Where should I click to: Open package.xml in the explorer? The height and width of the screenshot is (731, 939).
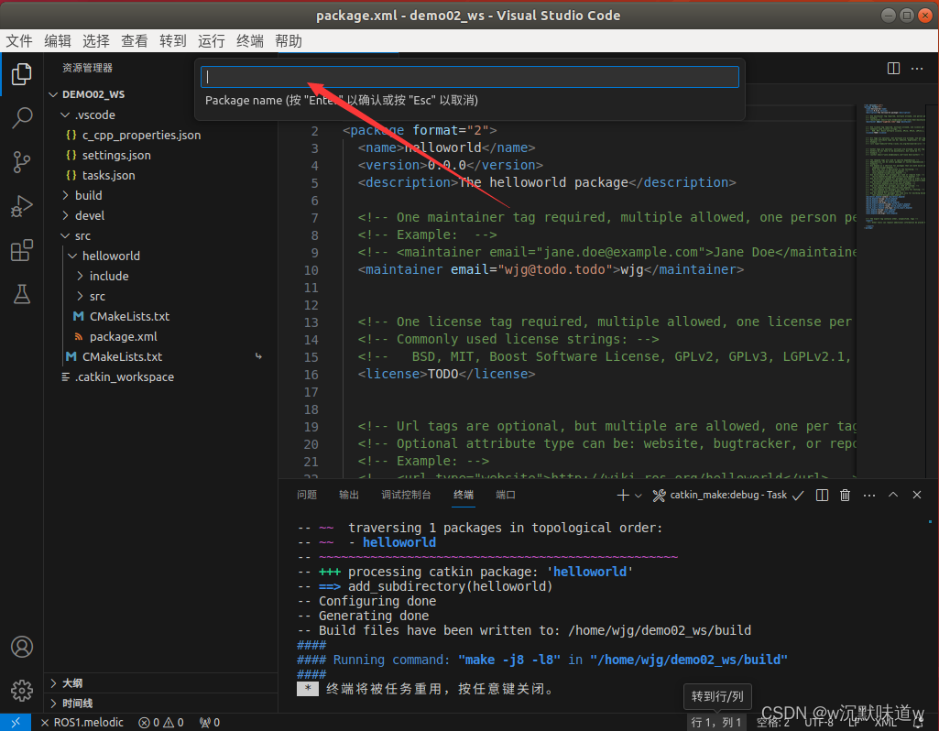[123, 336]
